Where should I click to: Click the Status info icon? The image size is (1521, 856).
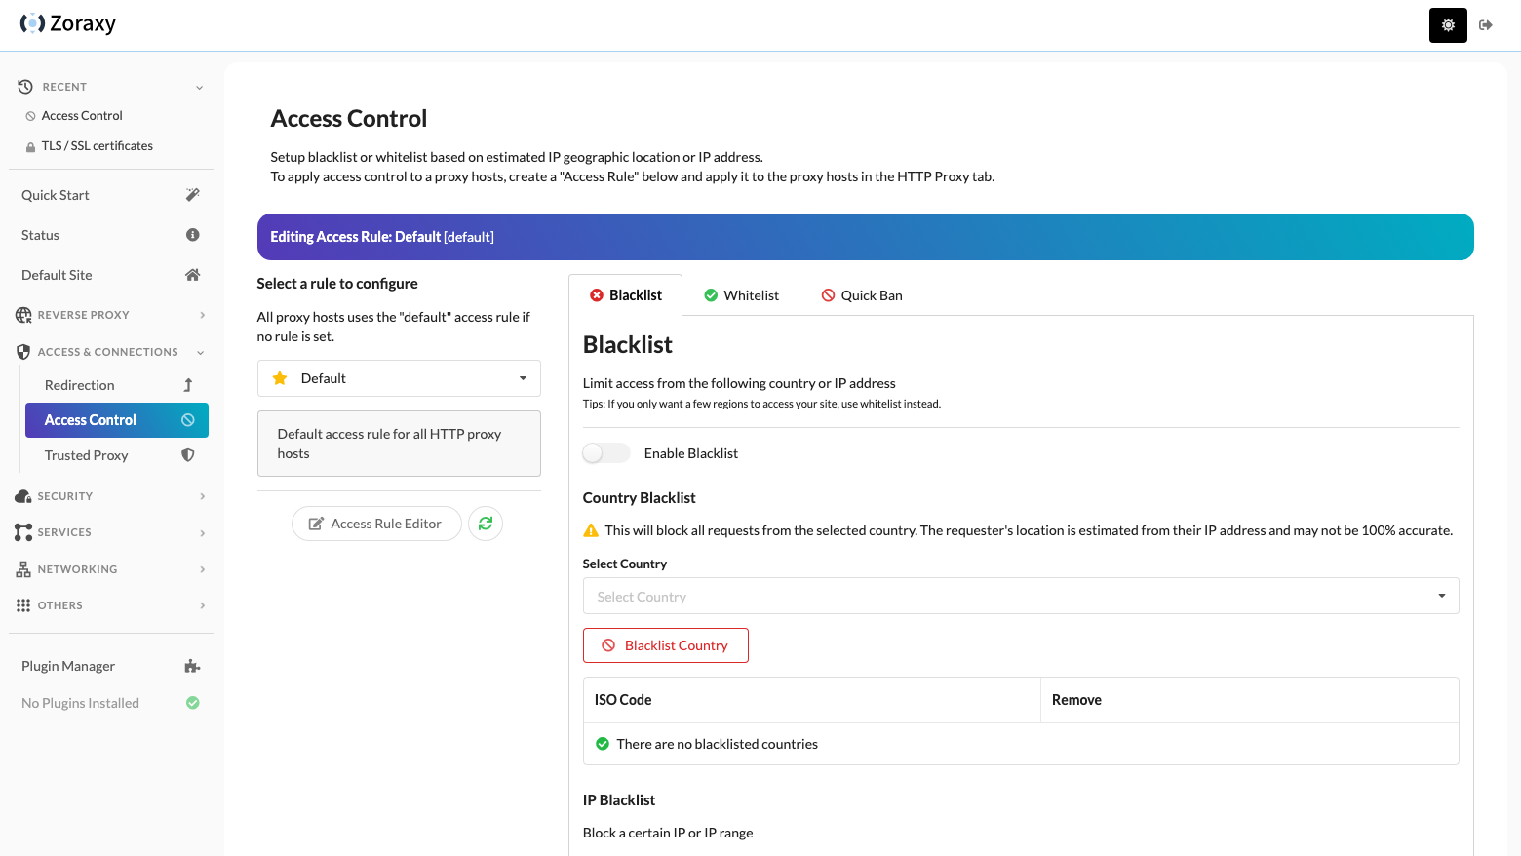(192, 235)
